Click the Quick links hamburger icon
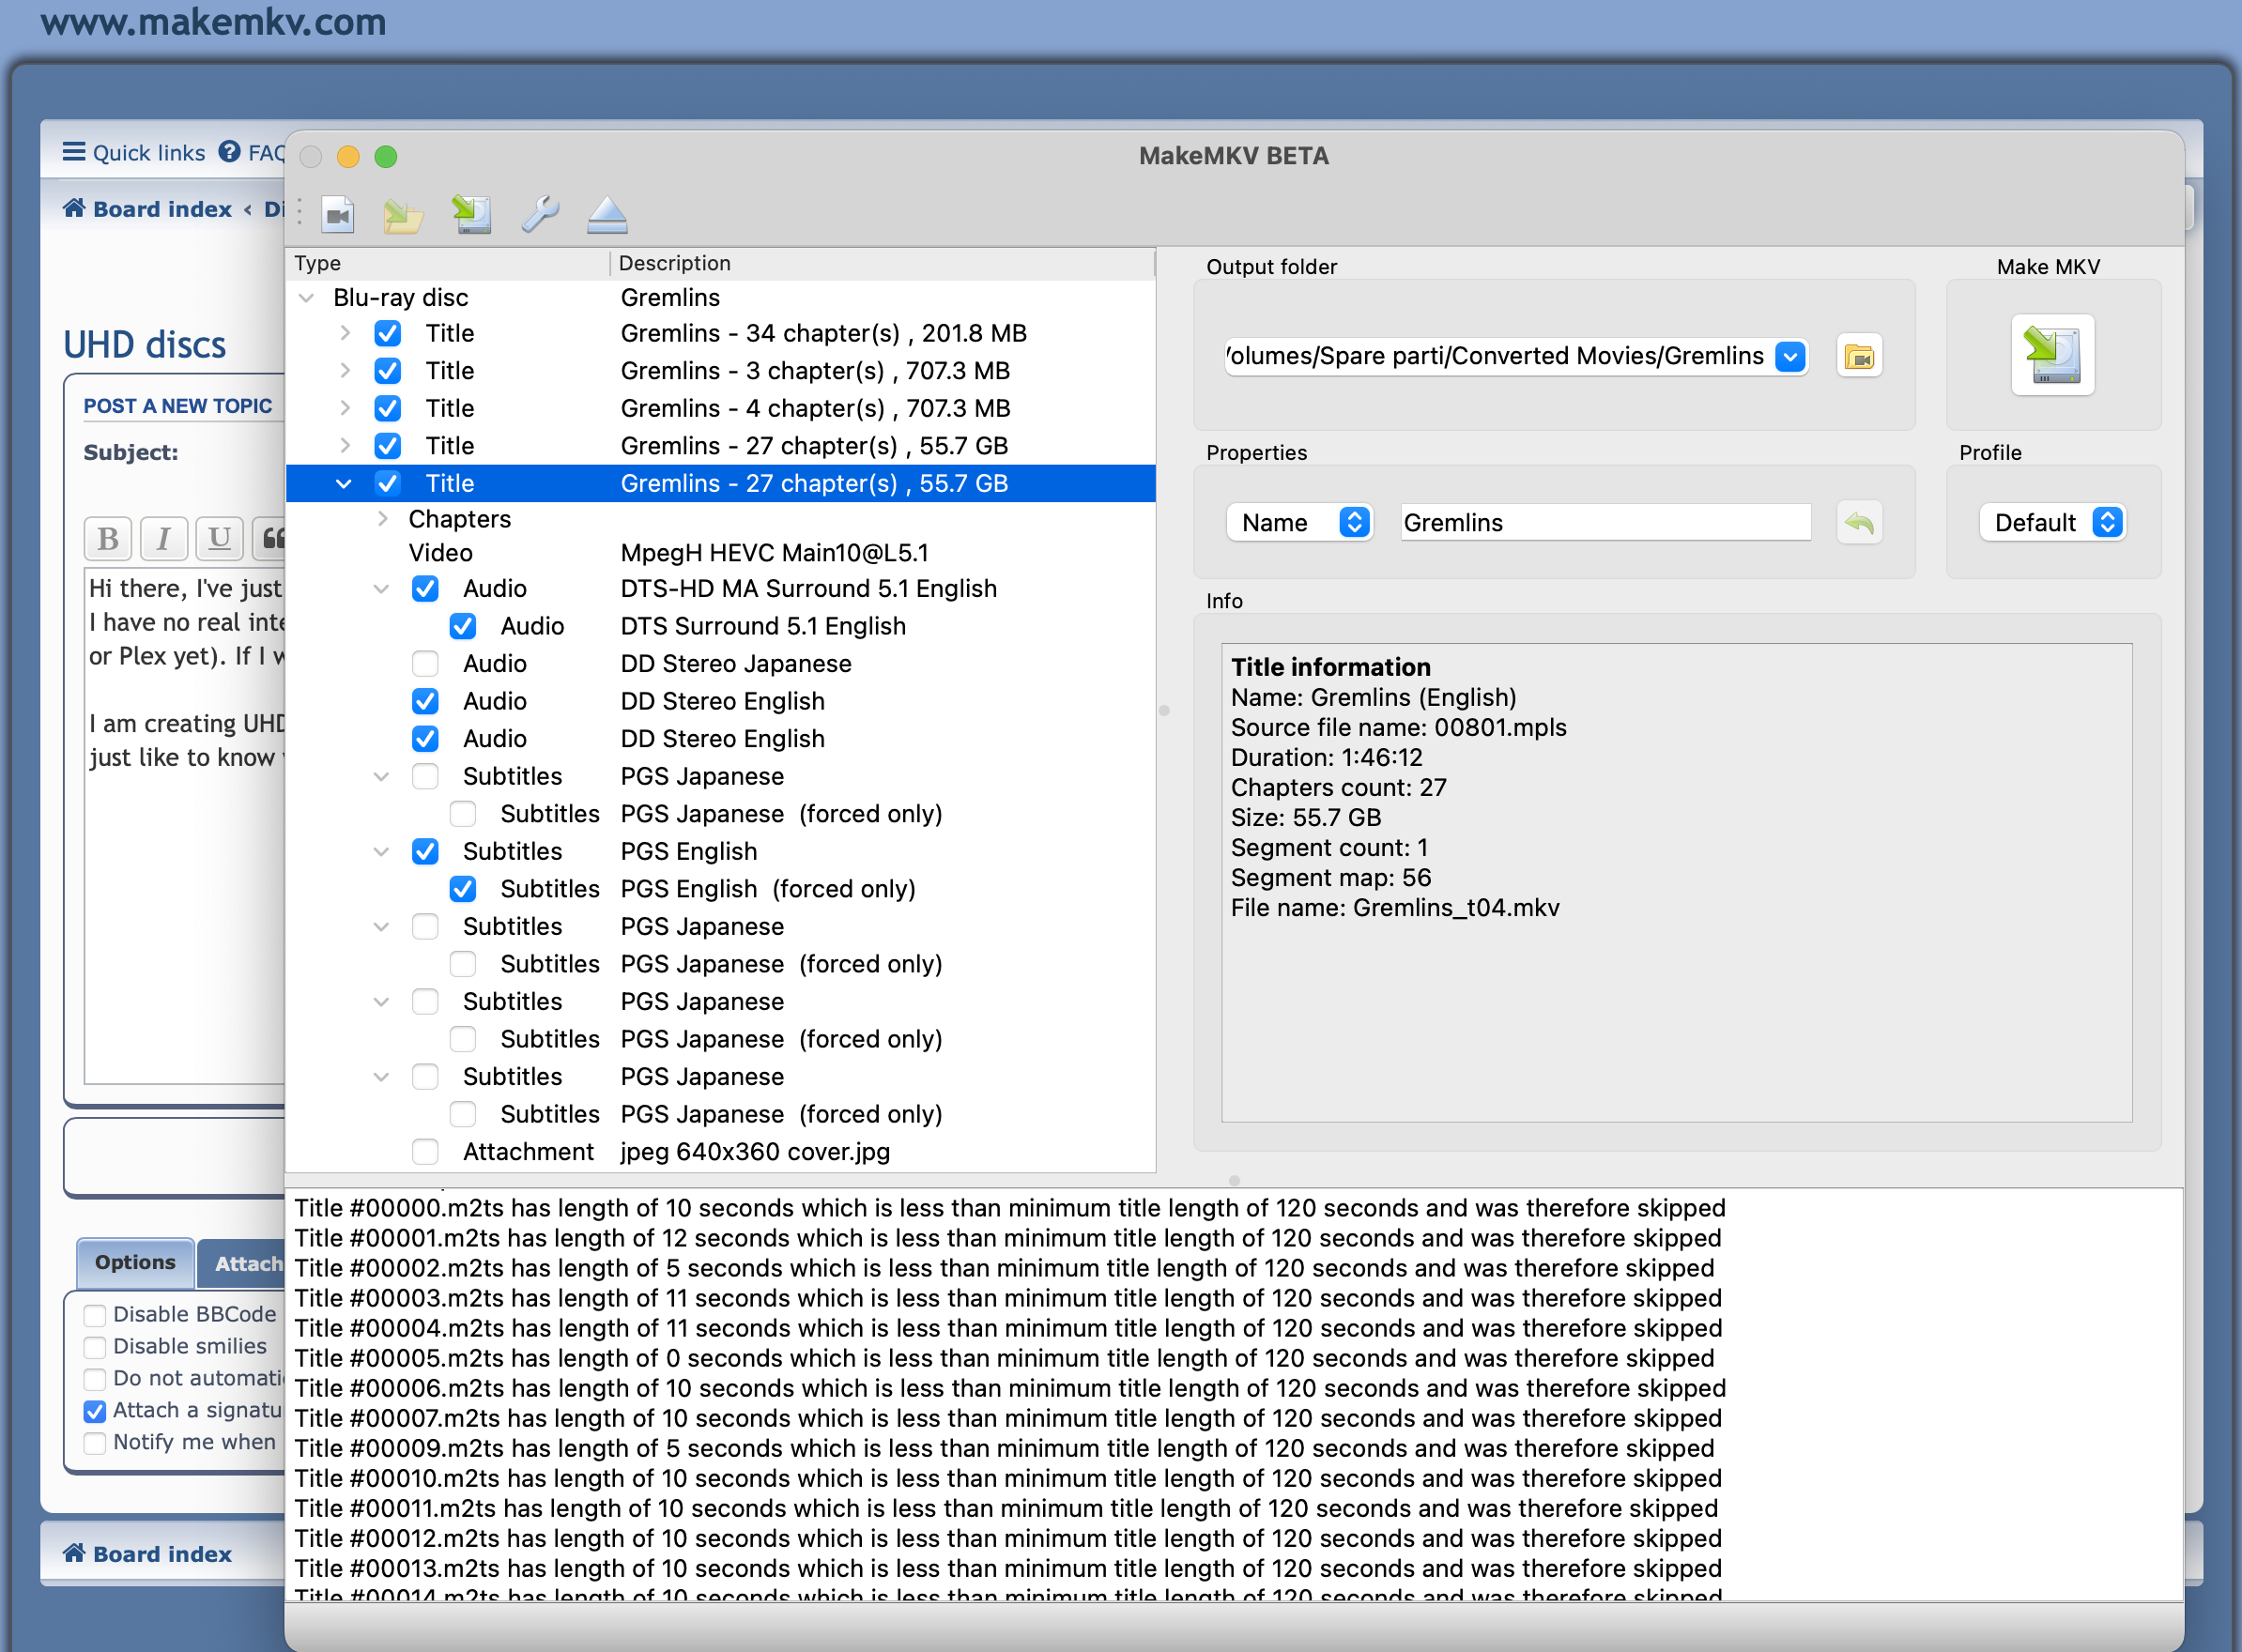 (x=74, y=152)
